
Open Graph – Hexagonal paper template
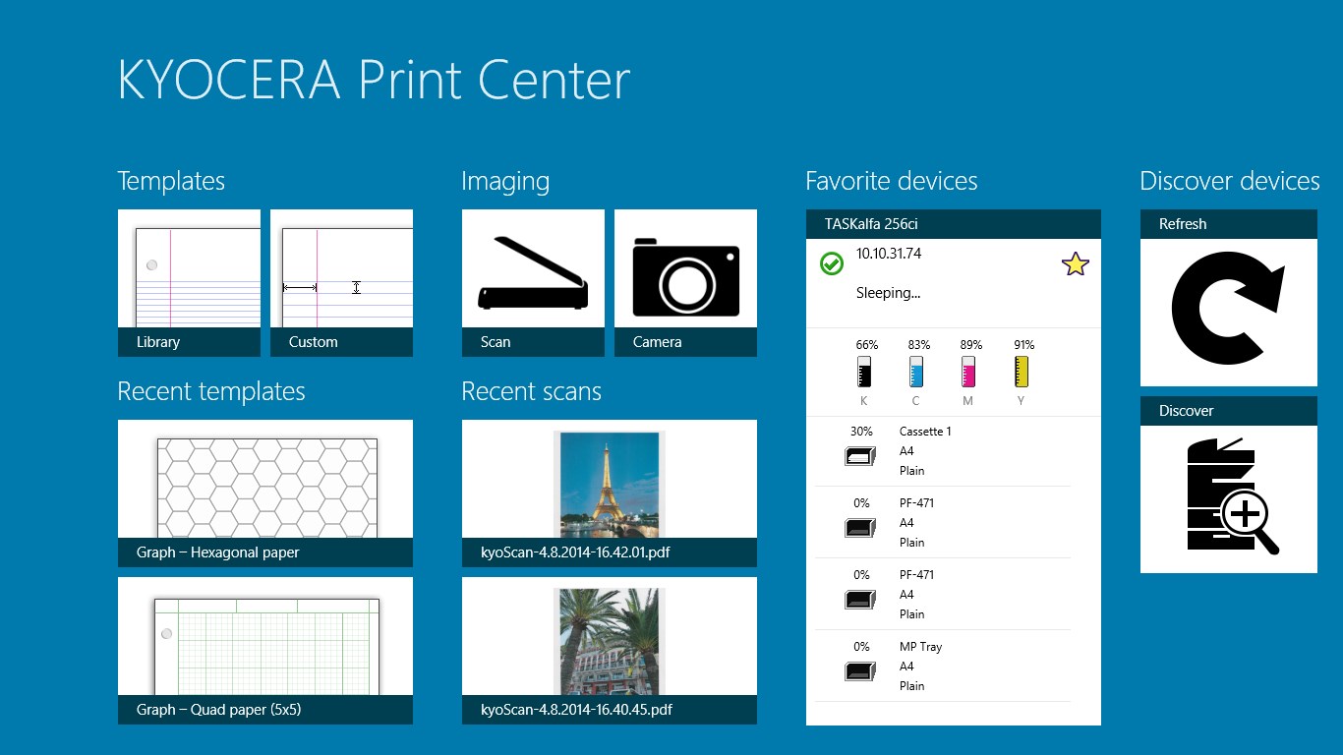[265, 494]
